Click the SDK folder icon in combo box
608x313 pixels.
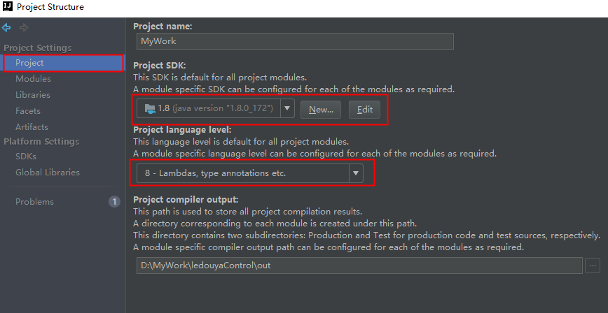click(x=148, y=108)
